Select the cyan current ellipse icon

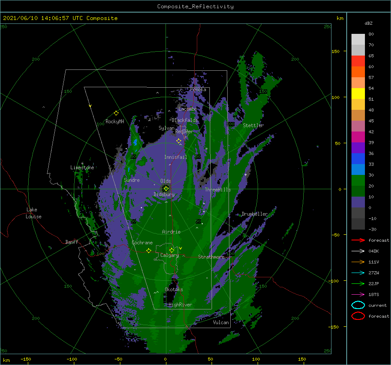[358, 305]
